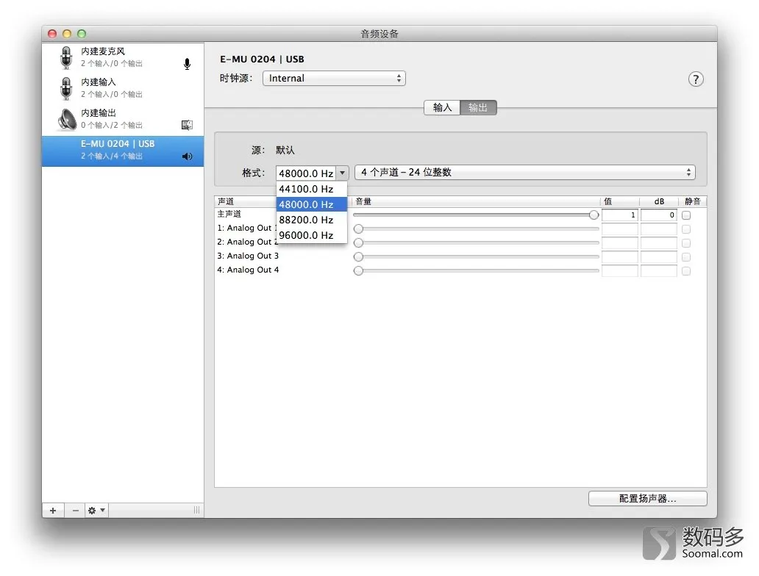Remove device with the minus button
759x576 pixels.
[x=75, y=510]
